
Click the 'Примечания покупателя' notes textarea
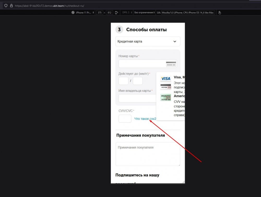coord(148,154)
